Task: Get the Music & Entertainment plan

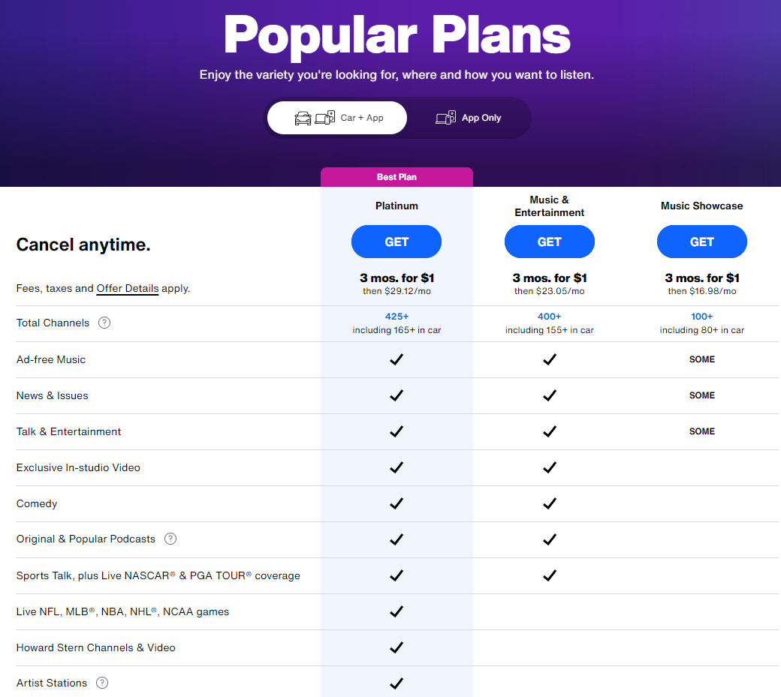Action: (x=550, y=242)
